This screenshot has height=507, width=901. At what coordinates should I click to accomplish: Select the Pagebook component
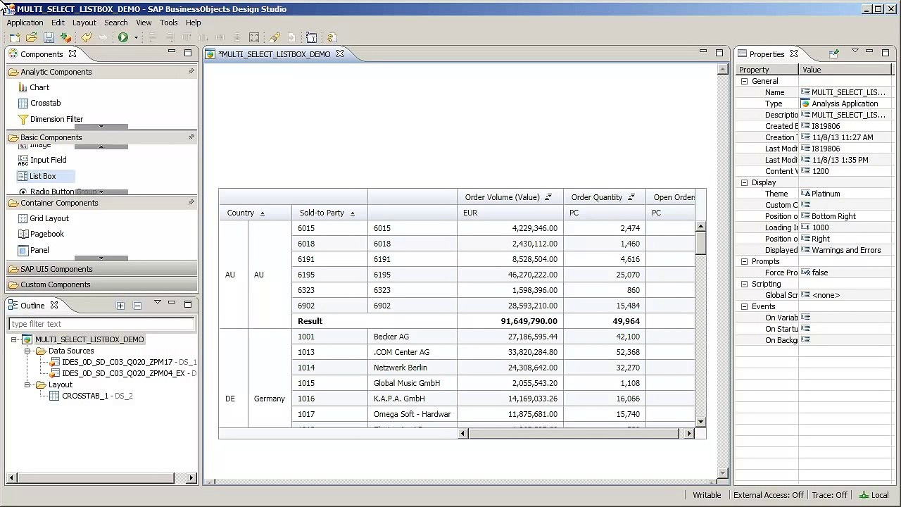pyautogui.click(x=40, y=234)
